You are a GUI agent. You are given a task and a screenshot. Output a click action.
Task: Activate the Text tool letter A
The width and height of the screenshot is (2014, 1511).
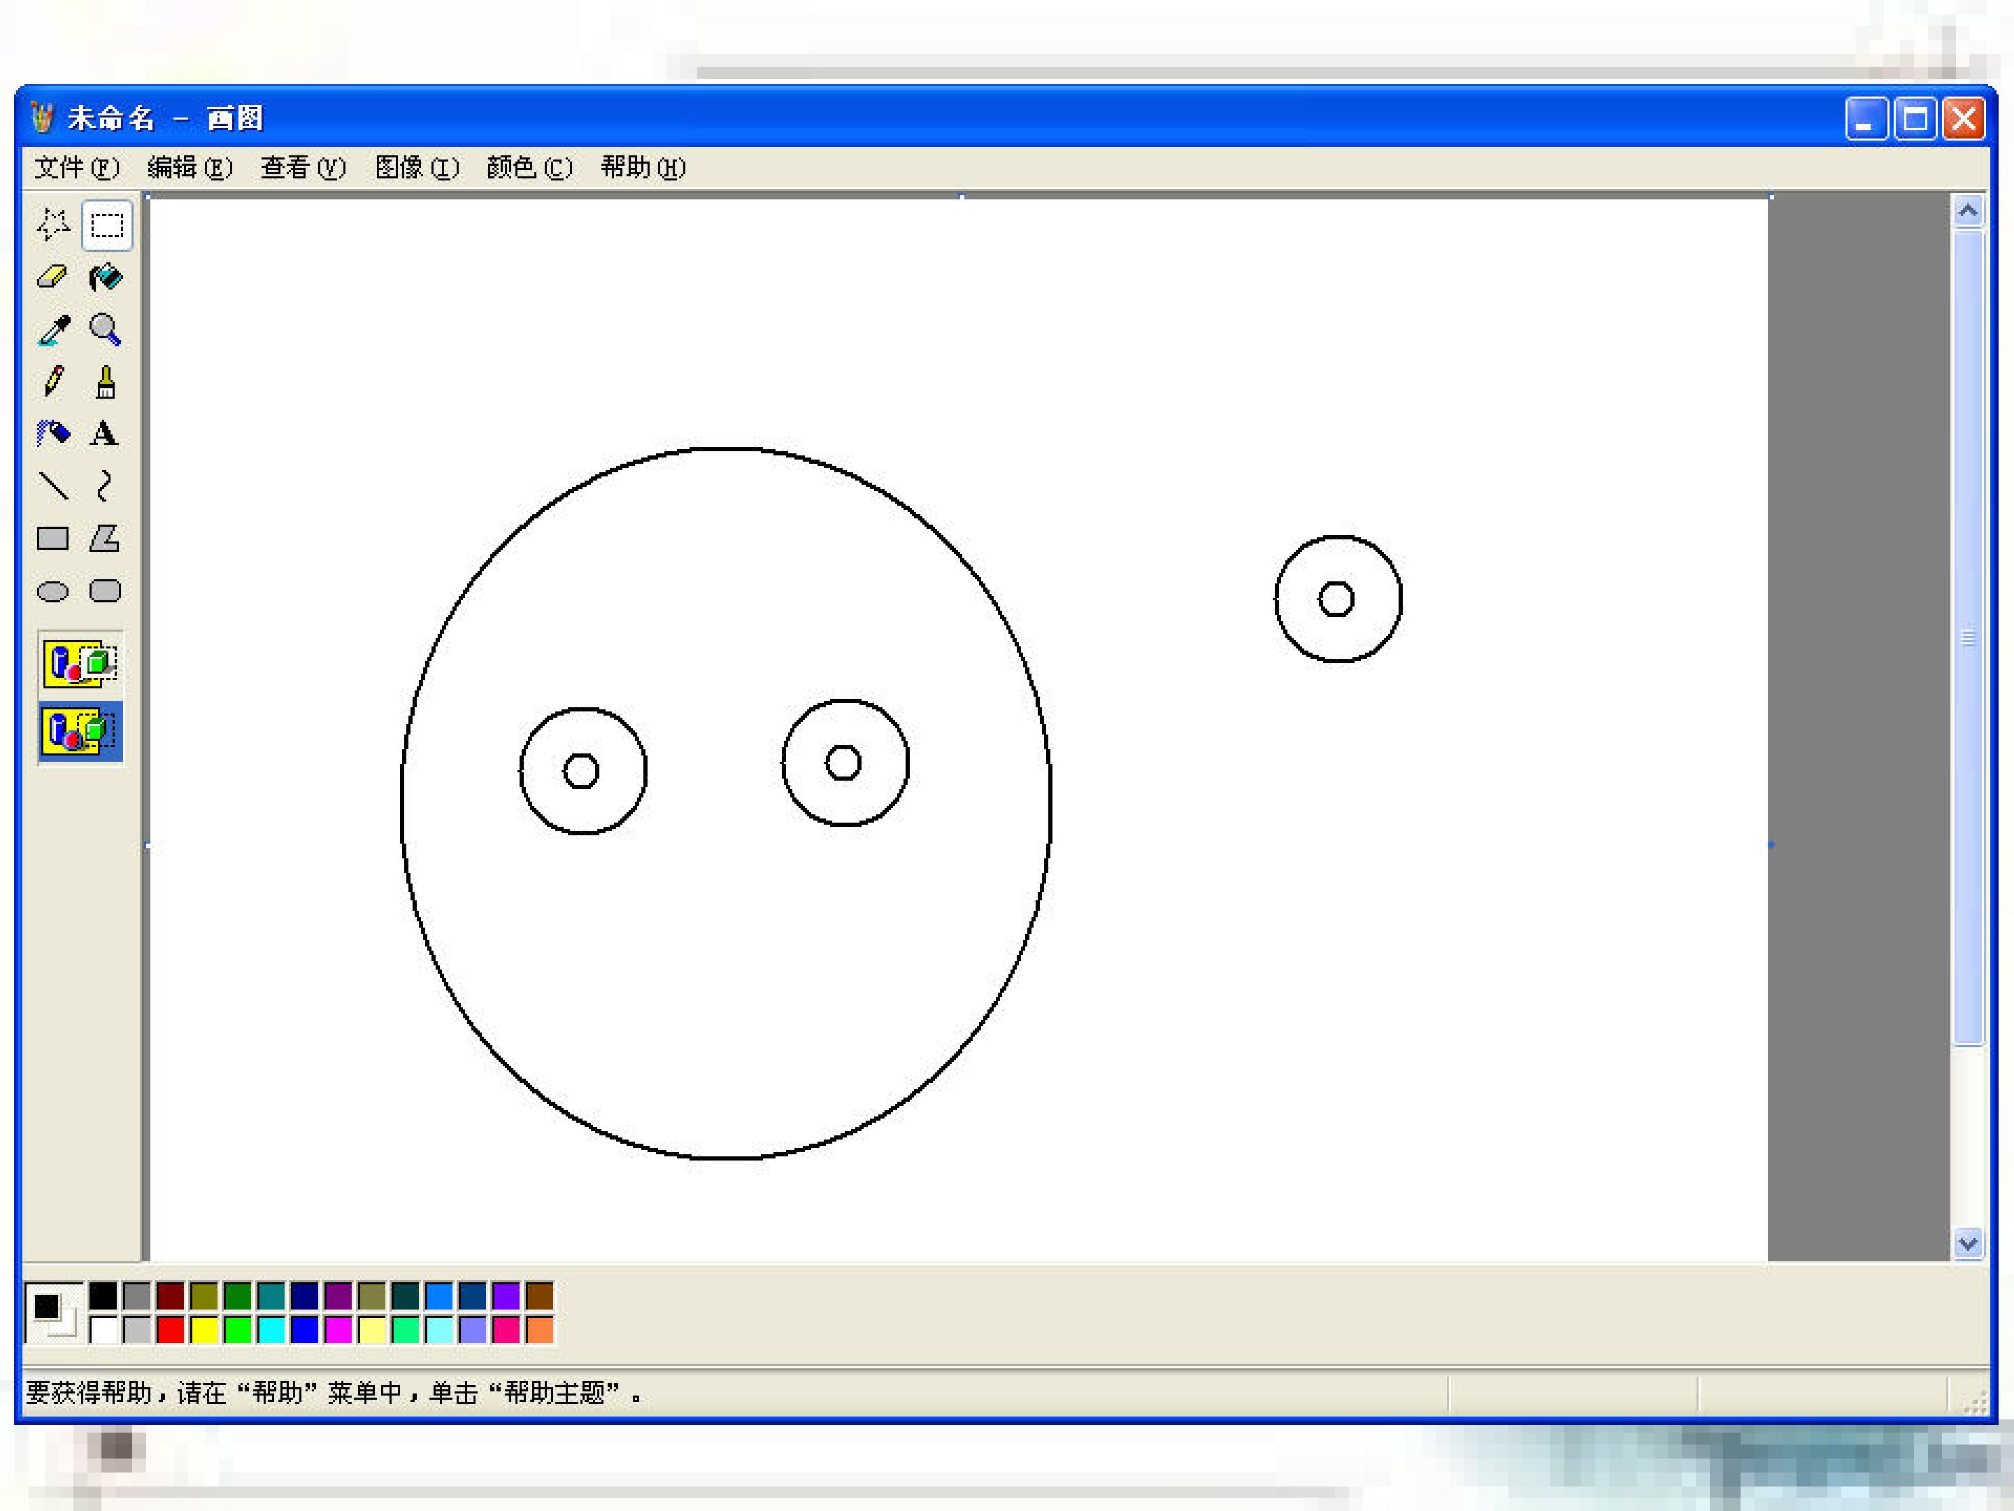pyautogui.click(x=106, y=434)
